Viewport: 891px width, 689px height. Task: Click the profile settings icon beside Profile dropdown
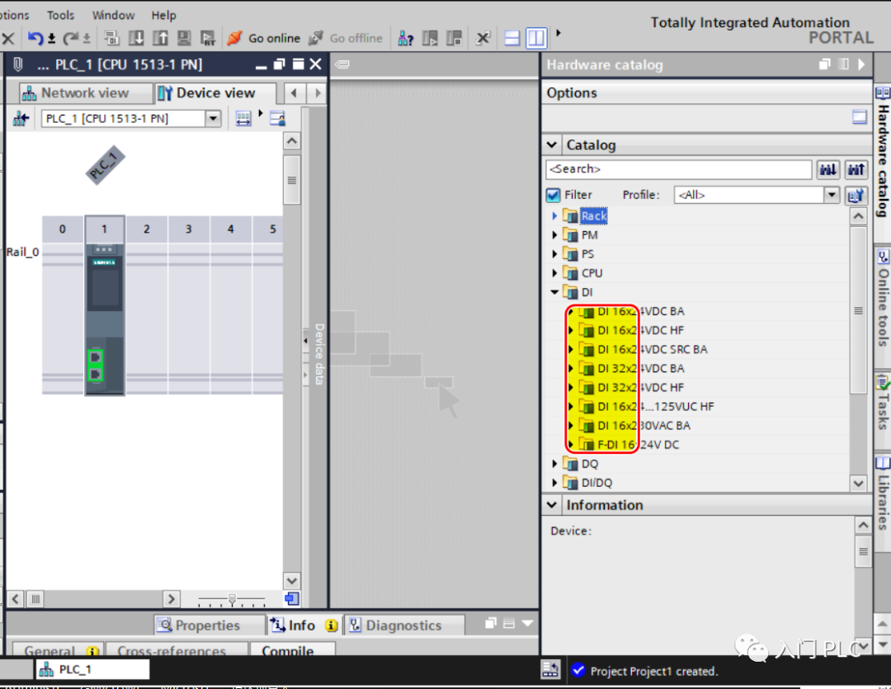856,195
